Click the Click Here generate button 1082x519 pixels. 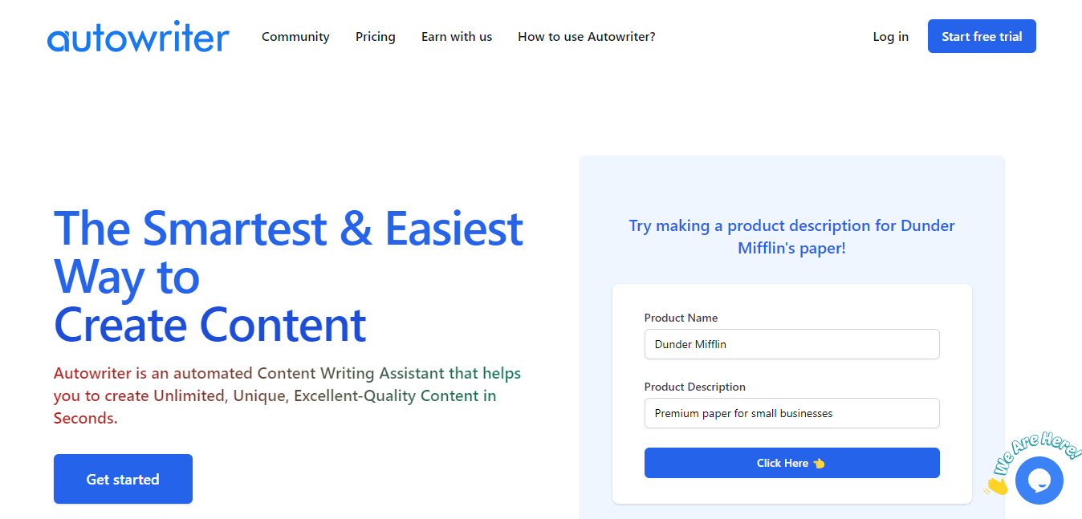(791, 463)
